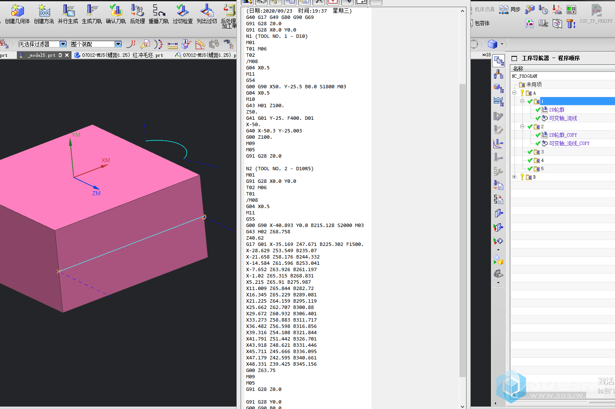This screenshot has width=615, height=409.
Task: Expand program group B in navigator
Action: coord(514,177)
